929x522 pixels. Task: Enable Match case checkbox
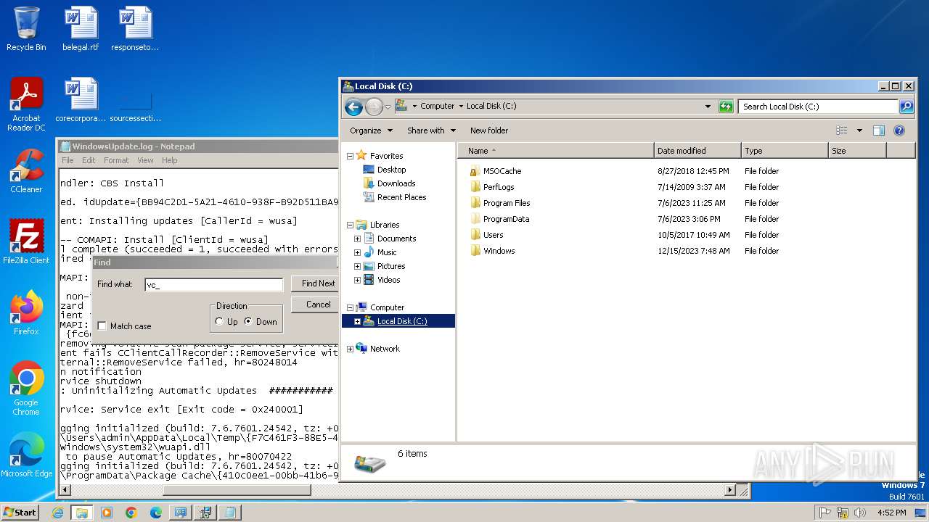tap(102, 326)
